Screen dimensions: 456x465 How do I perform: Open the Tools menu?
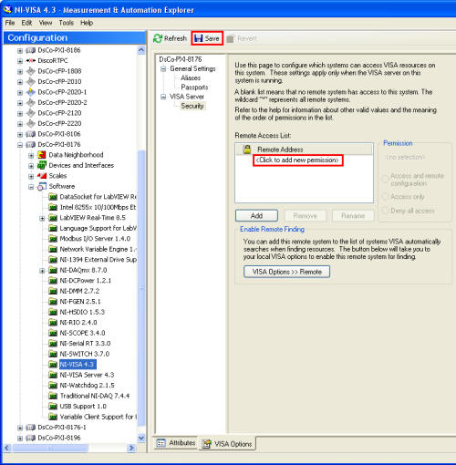pyautogui.click(x=66, y=23)
